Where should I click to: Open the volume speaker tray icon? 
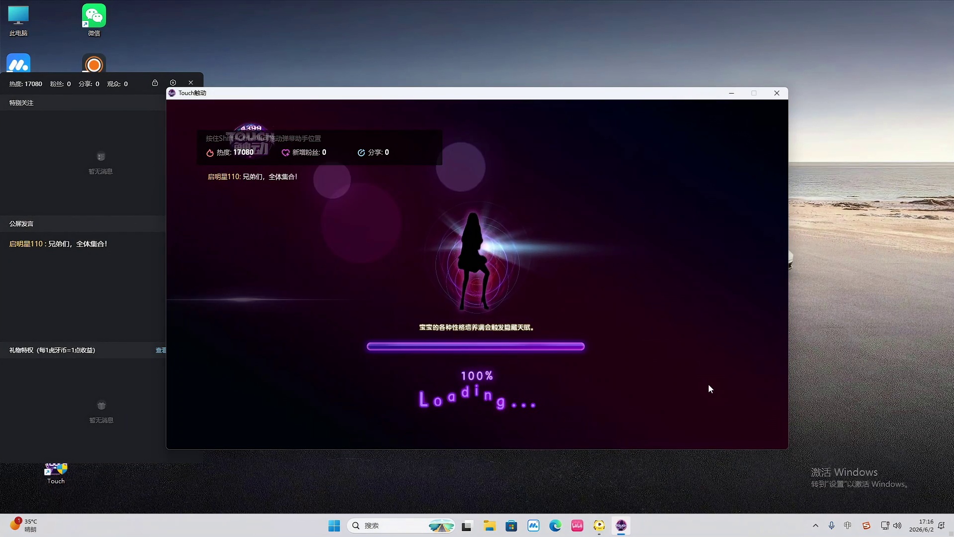pos(897,526)
